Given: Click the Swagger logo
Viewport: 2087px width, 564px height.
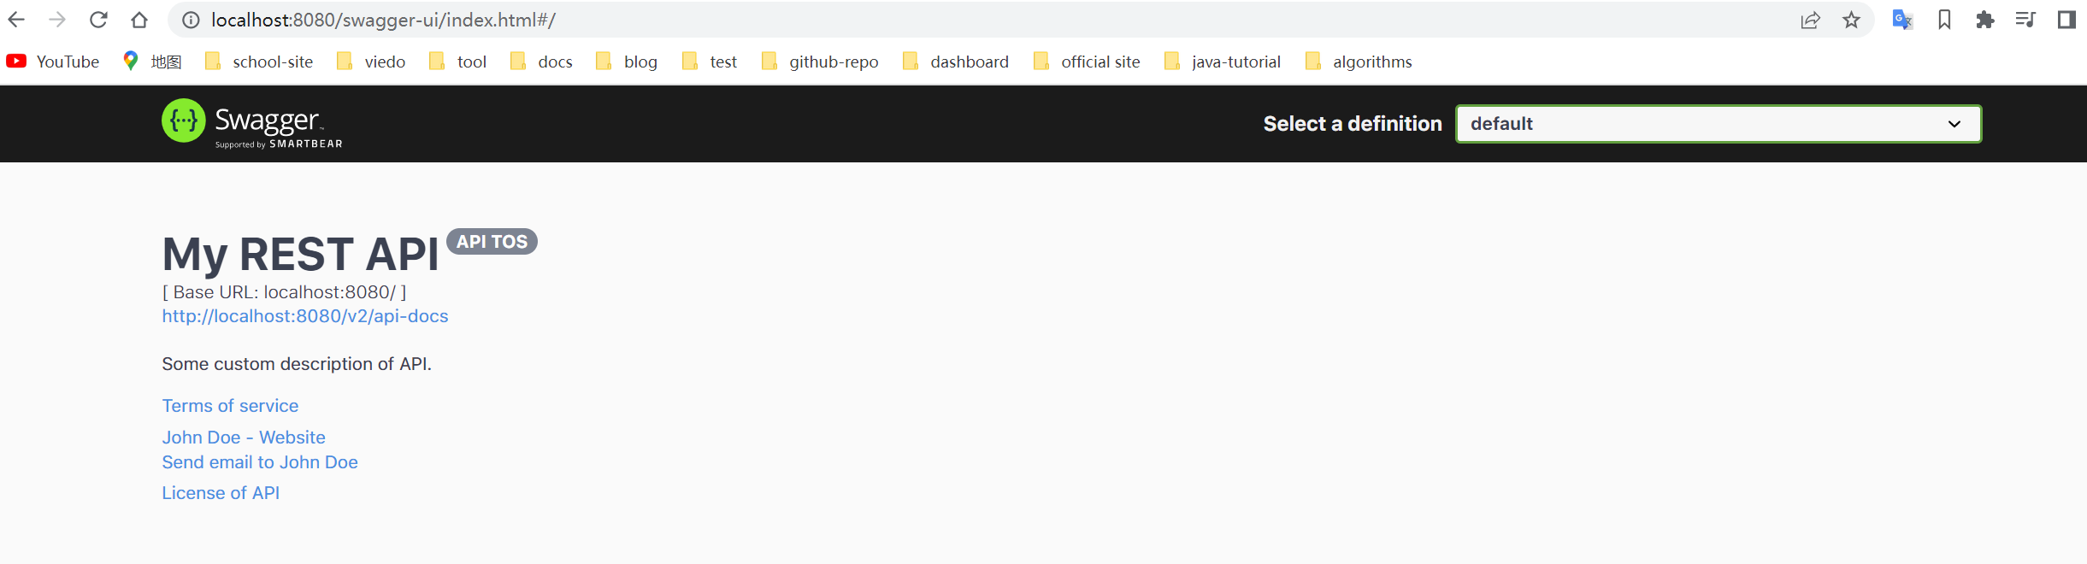Looking at the screenshot, I should [252, 124].
